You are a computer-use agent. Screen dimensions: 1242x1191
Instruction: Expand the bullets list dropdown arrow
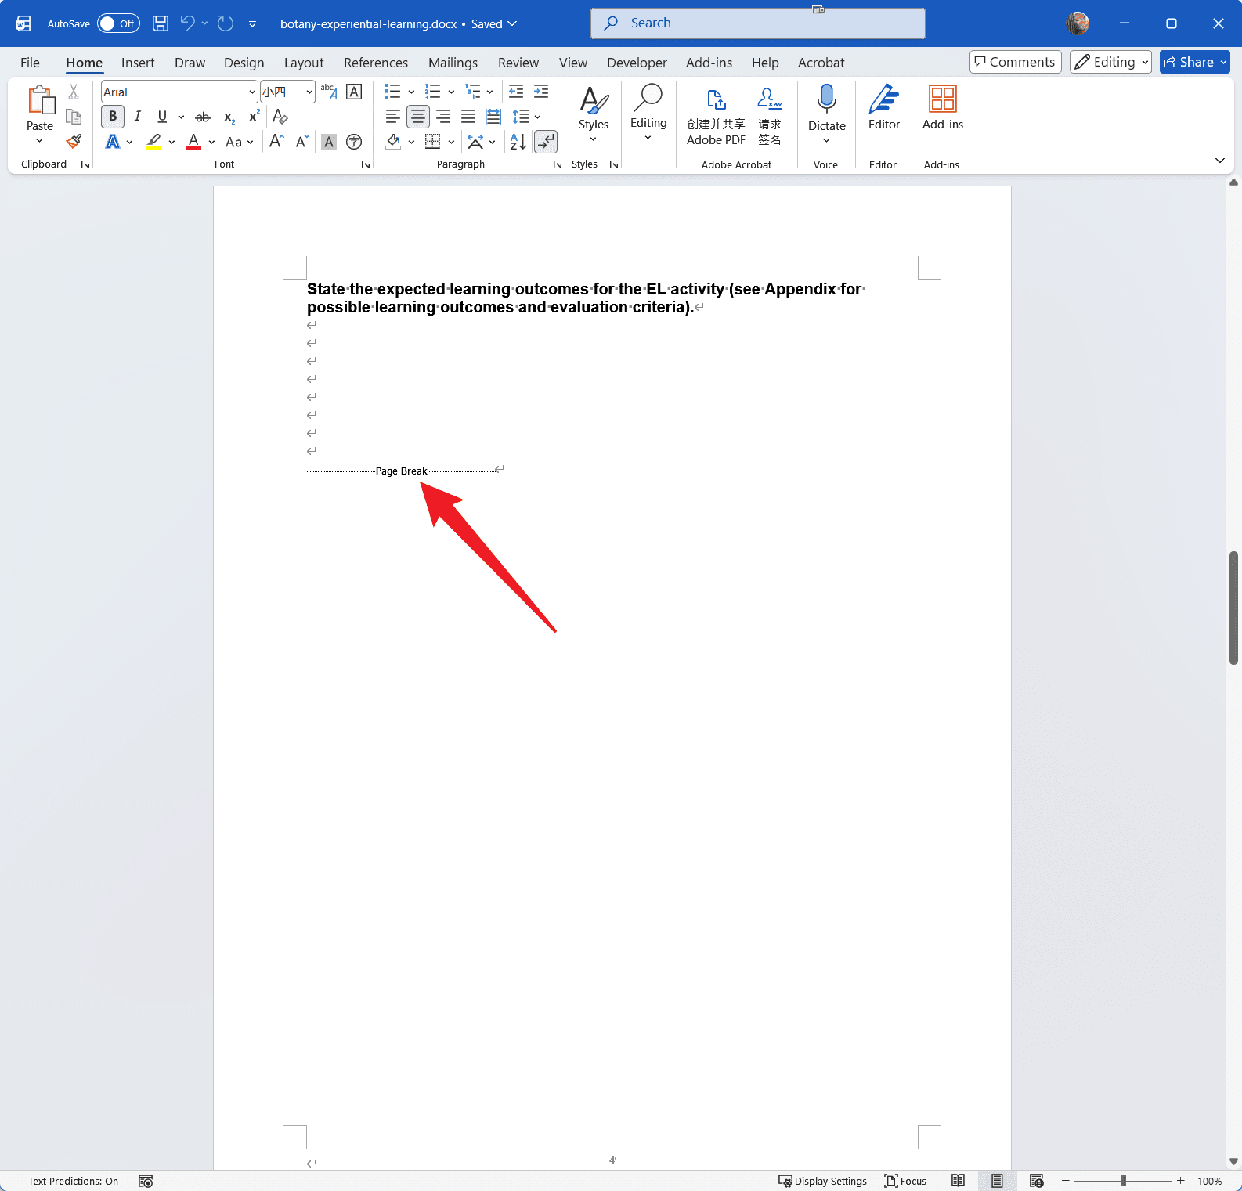point(411,92)
